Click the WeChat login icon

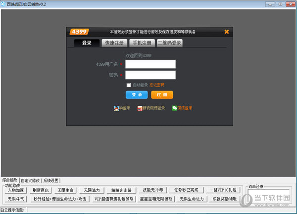[174, 108]
